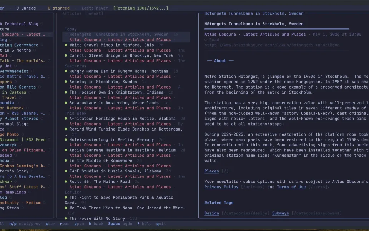Click the 'Space pgdn' shortcut in footer
369x231 pixels.
[x=120, y=224]
